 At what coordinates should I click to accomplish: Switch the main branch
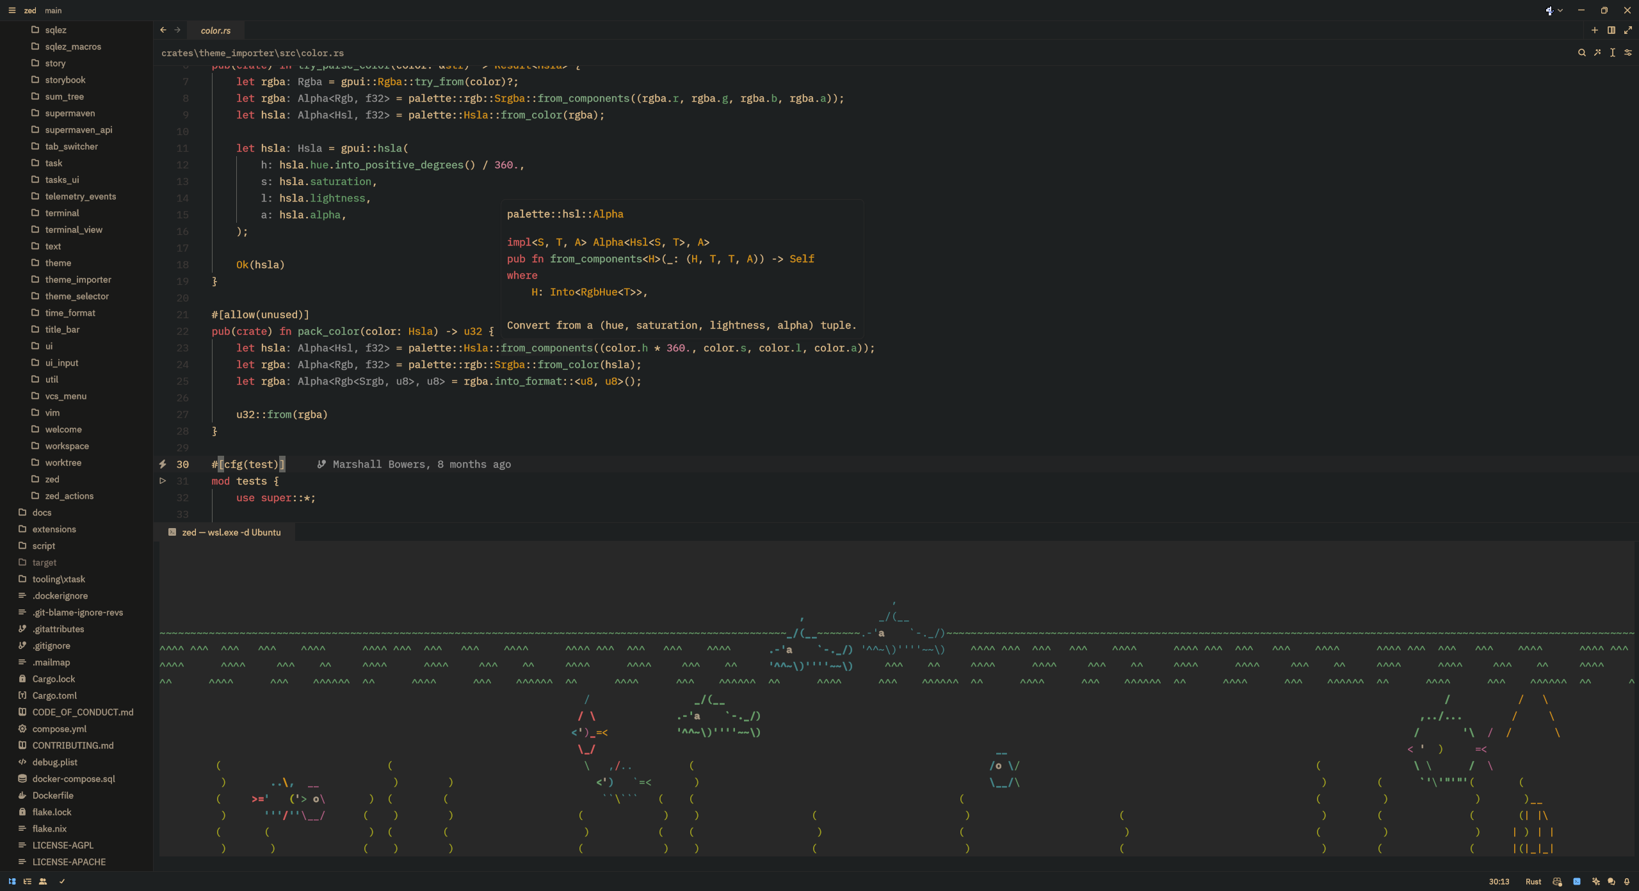coord(53,10)
